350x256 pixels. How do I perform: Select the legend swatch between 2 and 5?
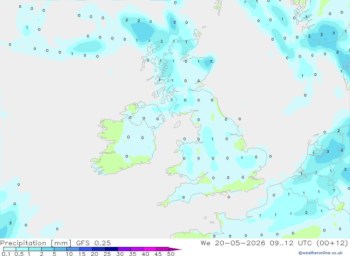[x=48, y=249]
